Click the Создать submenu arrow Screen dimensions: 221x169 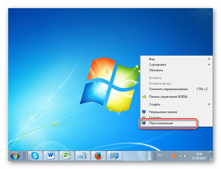click(x=209, y=104)
